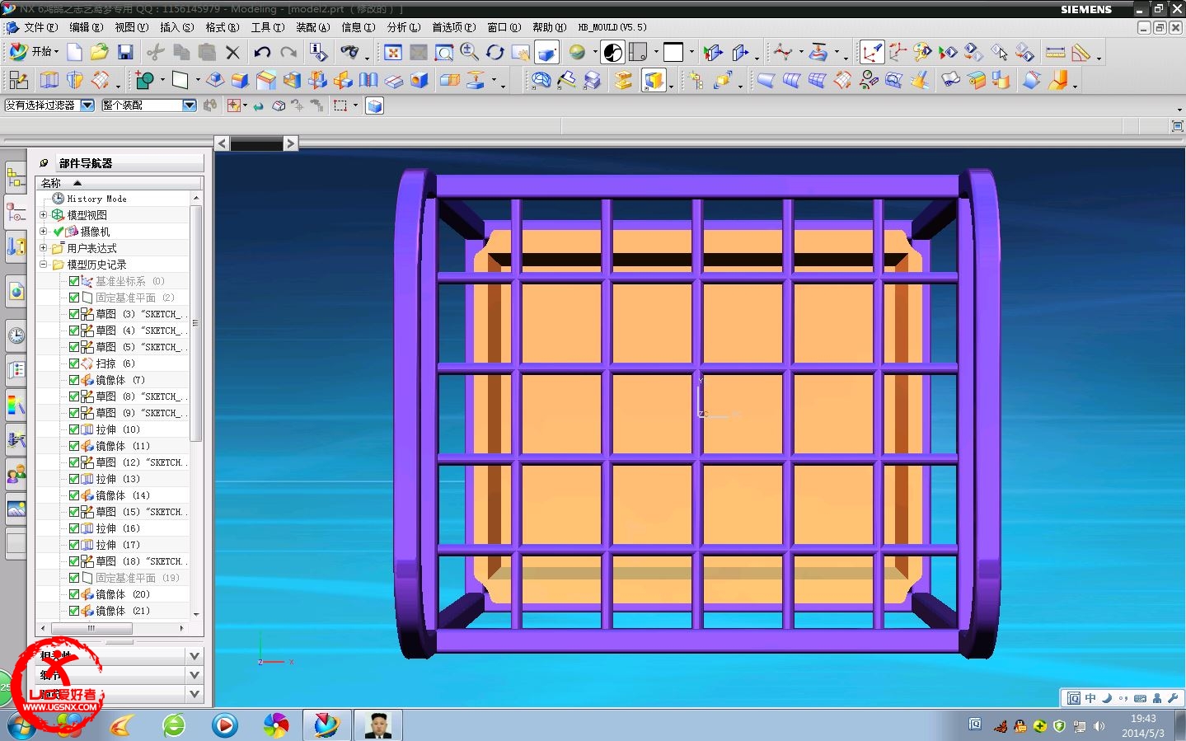Expand the bottom collapsed panel below navigator

point(195,694)
